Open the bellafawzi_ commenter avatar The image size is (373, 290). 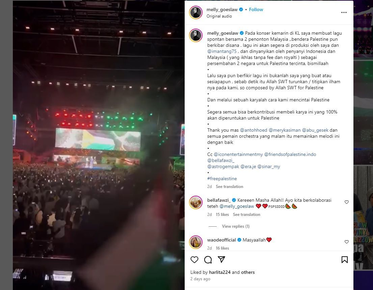click(196, 202)
